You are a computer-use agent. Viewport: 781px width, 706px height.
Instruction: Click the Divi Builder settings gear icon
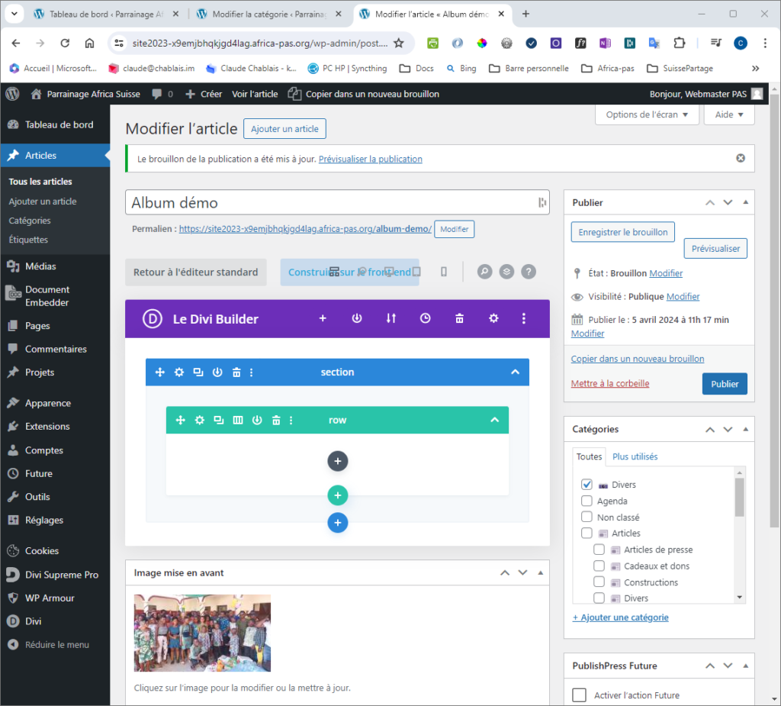tap(493, 318)
